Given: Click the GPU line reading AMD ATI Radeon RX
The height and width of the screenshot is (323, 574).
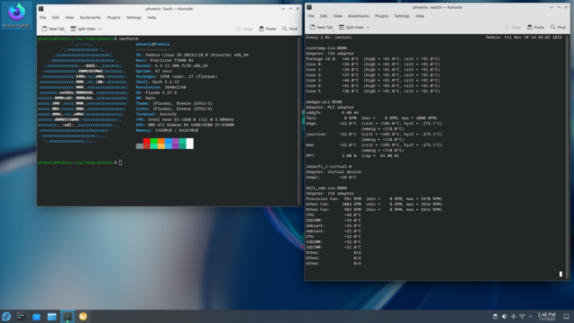Looking at the screenshot, I should point(185,125).
